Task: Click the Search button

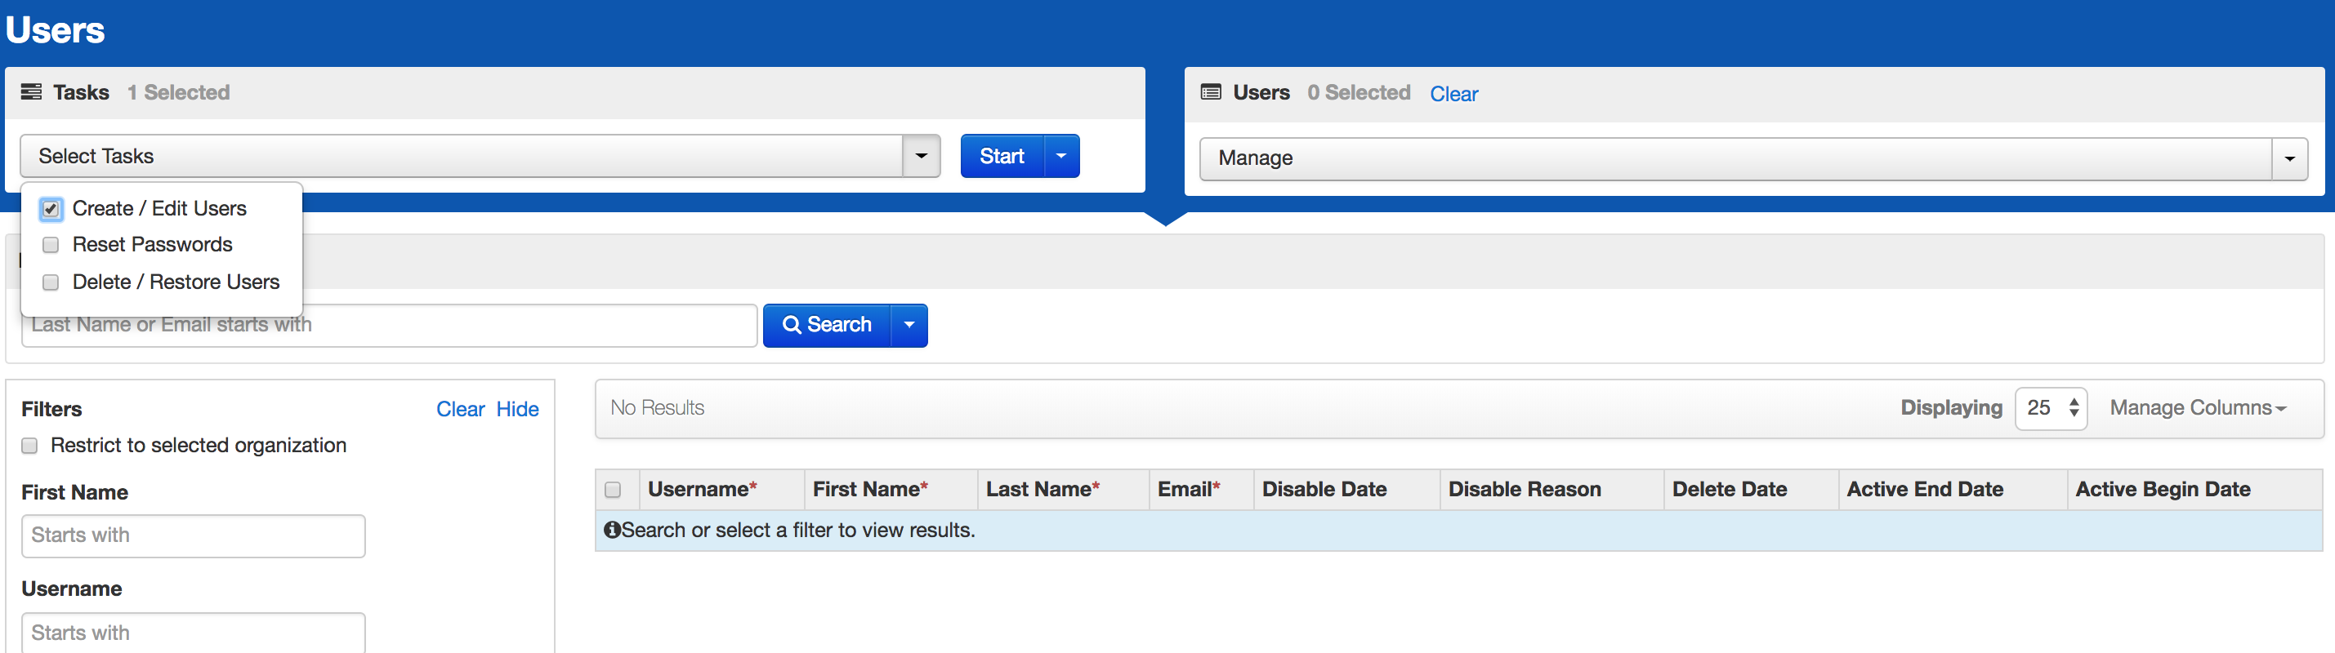Action: (827, 325)
